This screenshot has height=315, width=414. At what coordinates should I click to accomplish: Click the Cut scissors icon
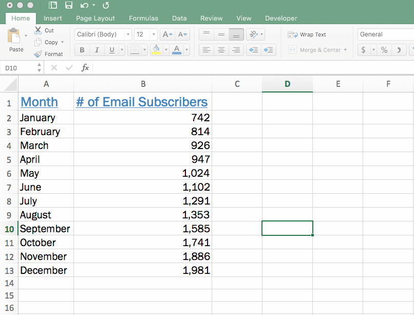[39, 30]
